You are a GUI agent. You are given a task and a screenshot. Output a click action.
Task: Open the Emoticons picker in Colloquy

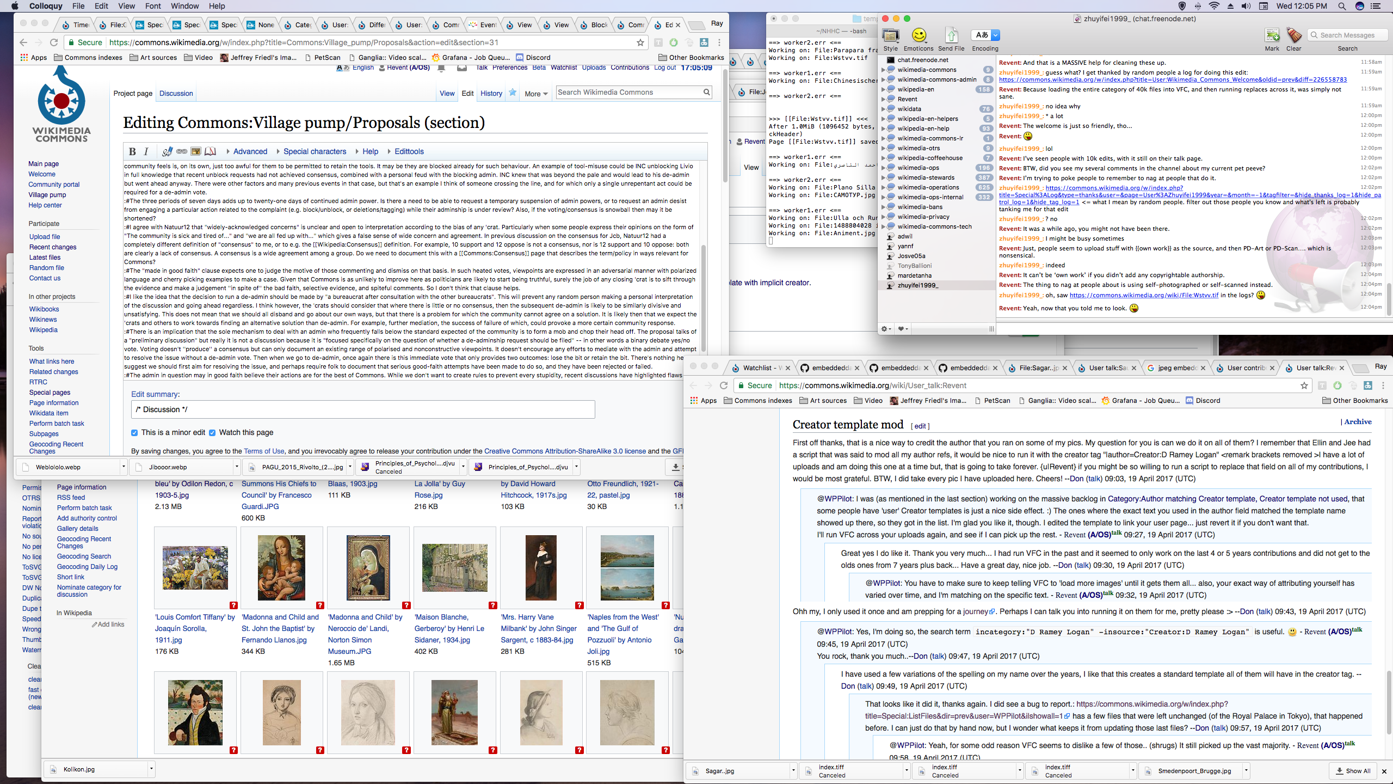[919, 39]
